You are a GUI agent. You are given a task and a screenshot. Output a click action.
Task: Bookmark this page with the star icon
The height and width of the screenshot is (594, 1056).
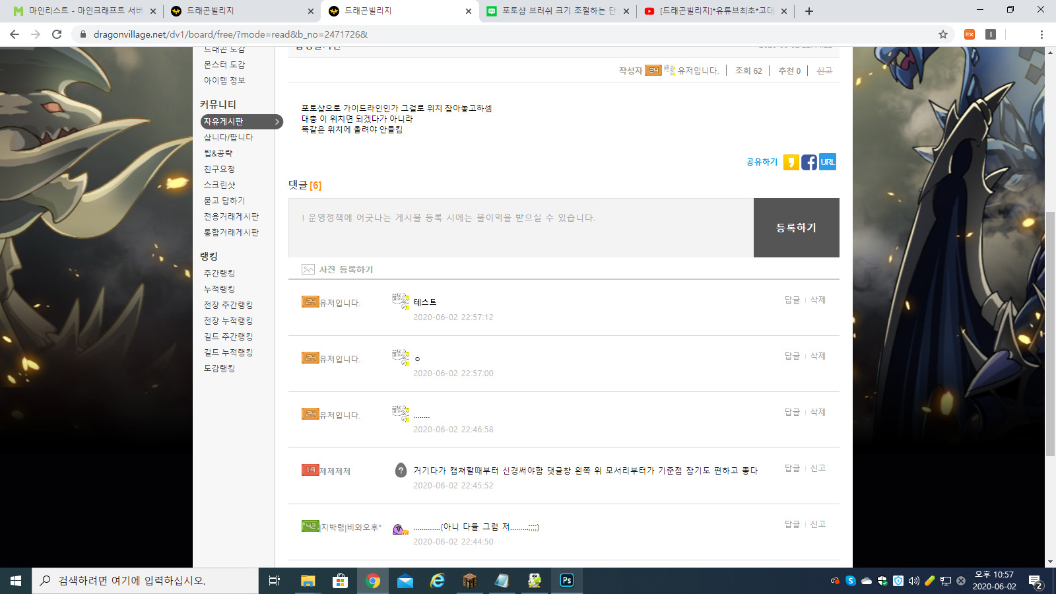tap(943, 34)
